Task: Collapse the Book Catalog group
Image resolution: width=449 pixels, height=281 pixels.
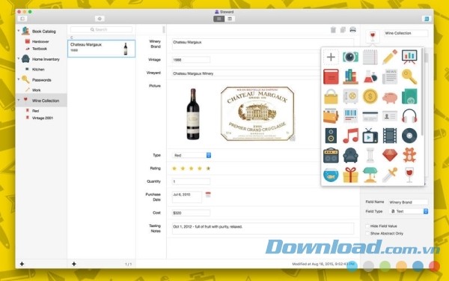Action: (x=19, y=31)
